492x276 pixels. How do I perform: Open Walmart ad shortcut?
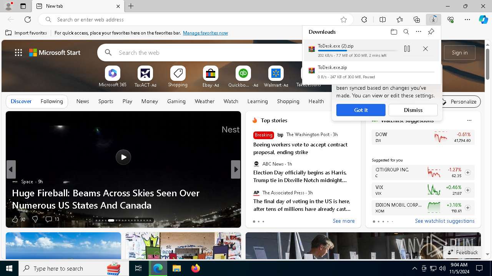point(276,77)
